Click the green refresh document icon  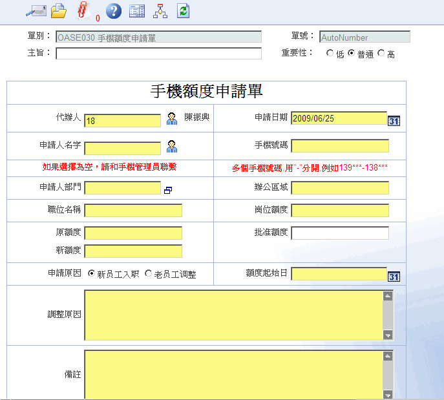pos(184,10)
